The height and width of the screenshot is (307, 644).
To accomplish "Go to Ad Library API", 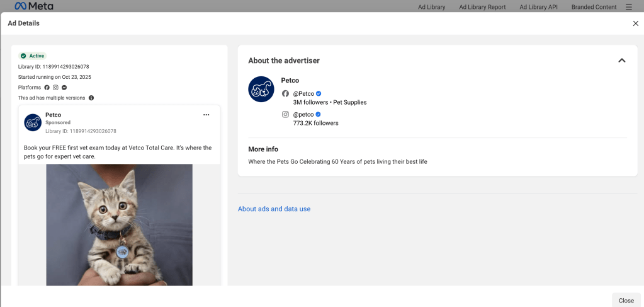I will [538, 7].
